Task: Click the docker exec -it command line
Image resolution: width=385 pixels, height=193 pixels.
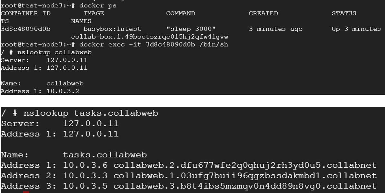Action: coord(115,45)
